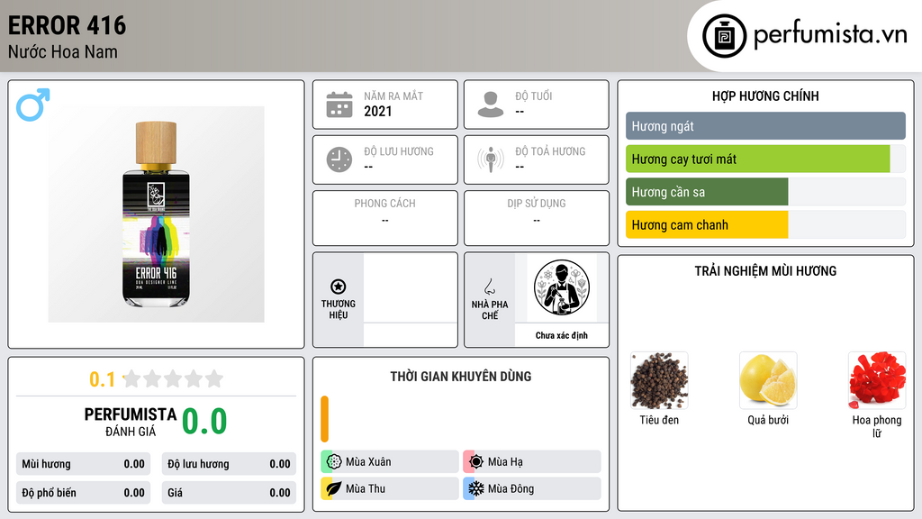The height and width of the screenshot is (519, 922).
Task: Click the Quả bưởi pomelo image
Action: 768,380
